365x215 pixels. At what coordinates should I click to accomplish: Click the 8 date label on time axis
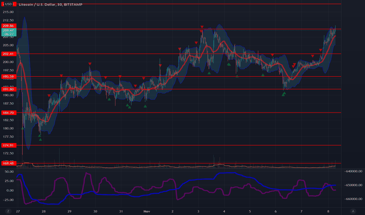328,211
